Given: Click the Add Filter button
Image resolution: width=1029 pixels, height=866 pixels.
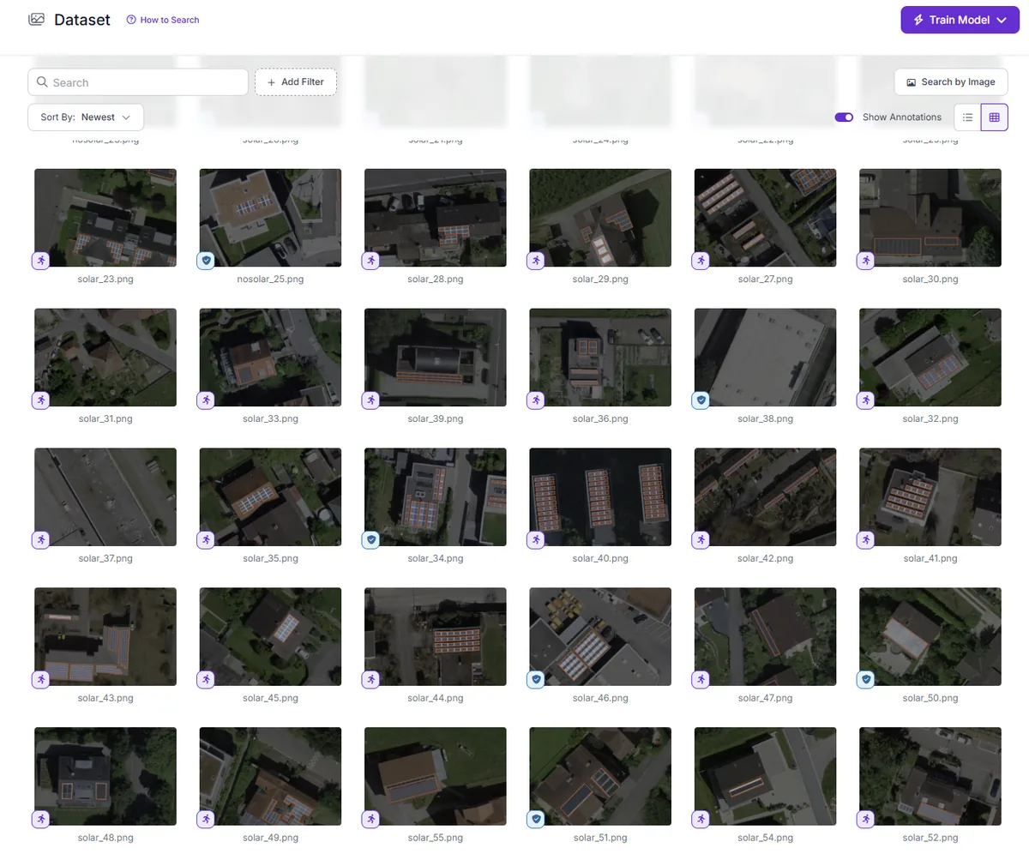Looking at the screenshot, I should coord(296,82).
